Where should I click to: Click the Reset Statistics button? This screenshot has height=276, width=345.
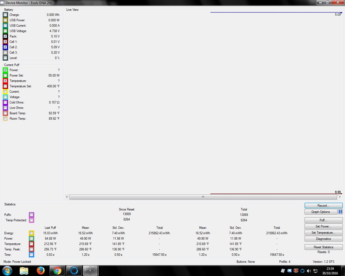323,247
